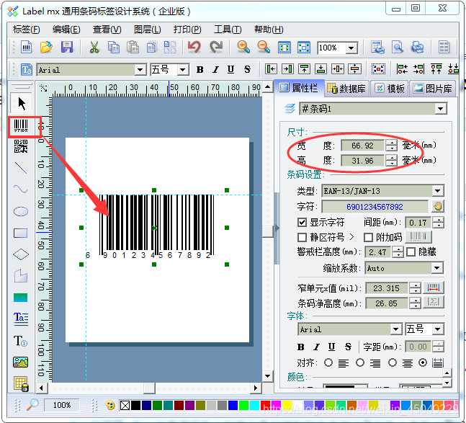The height and width of the screenshot is (423, 466).
Task: Select the table tool
Action: pos(21,383)
